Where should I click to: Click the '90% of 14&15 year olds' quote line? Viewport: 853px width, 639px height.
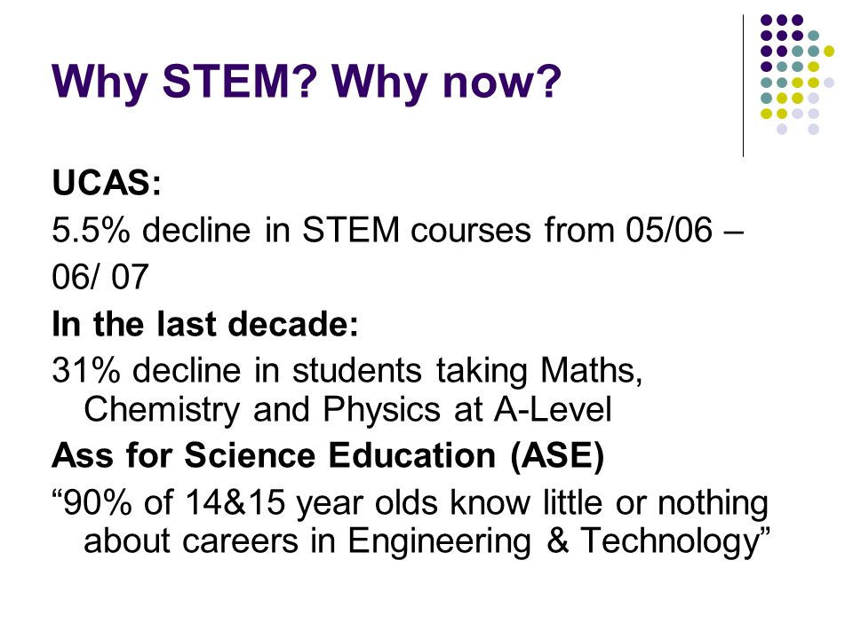(x=411, y=502)
